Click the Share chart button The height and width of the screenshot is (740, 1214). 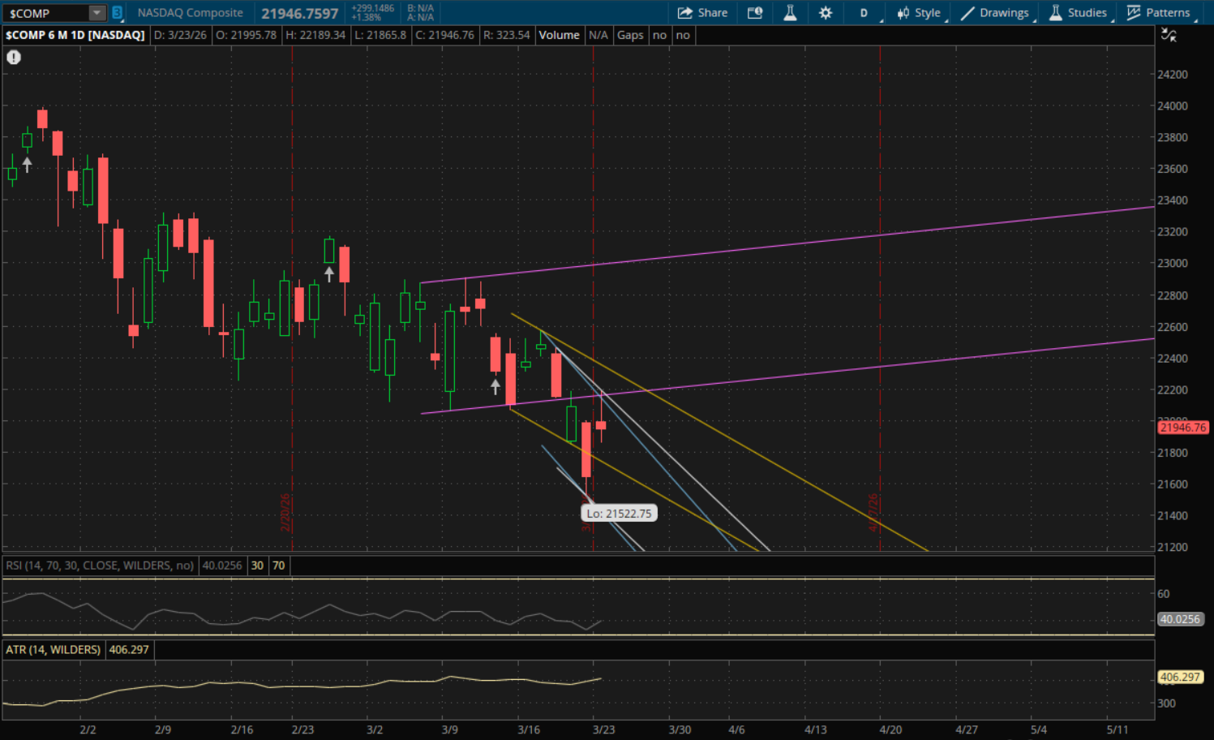(702, 13)
